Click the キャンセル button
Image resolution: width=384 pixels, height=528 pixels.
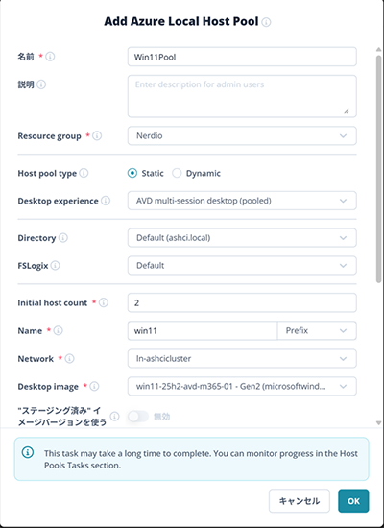(x=300, y=501)
